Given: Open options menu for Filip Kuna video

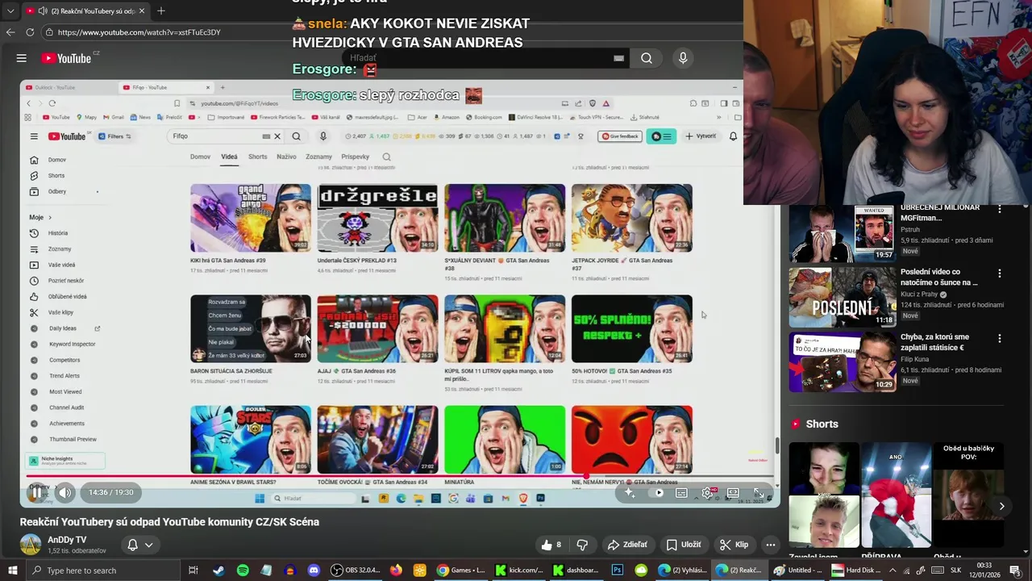Looking at the screenshot, I should (1000, 338).
